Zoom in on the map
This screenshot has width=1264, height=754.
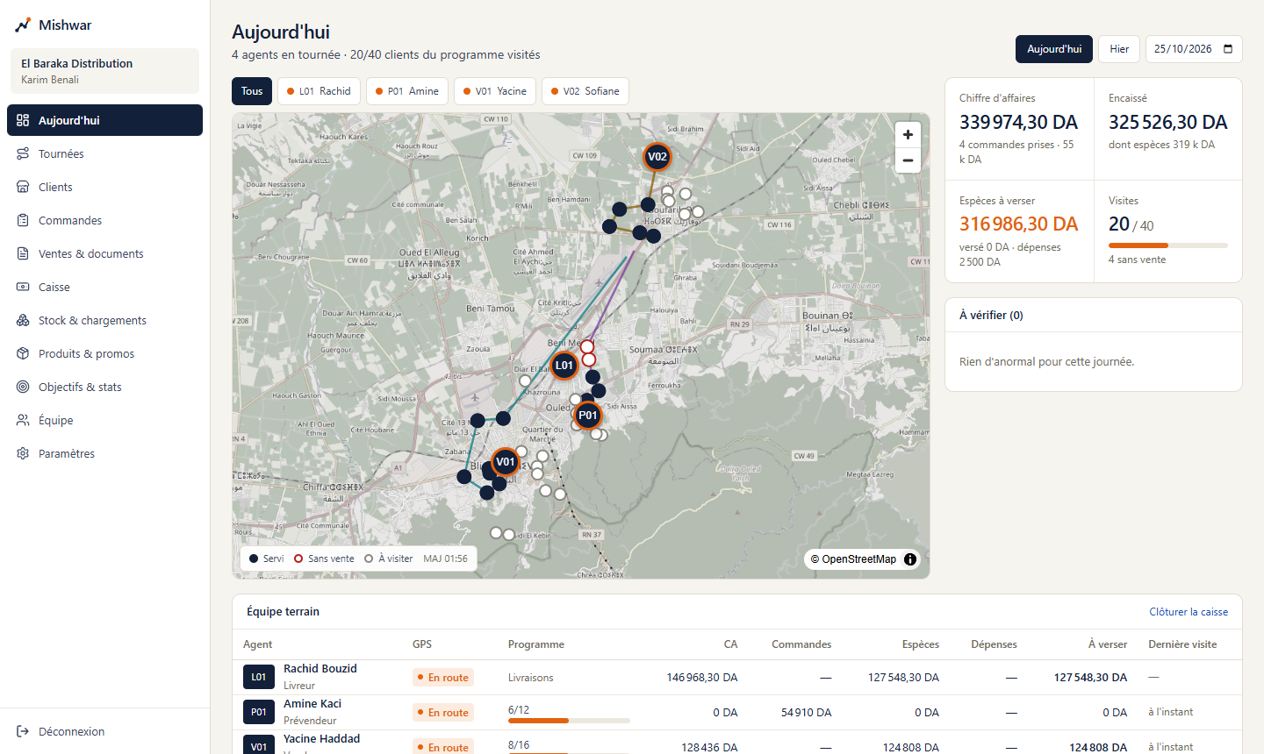908,135
